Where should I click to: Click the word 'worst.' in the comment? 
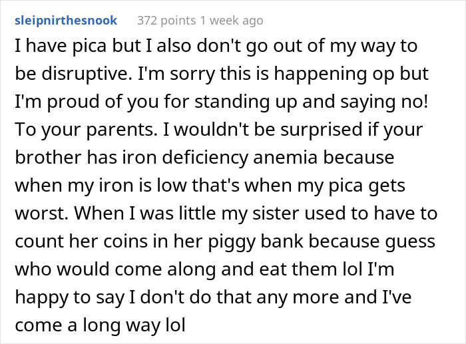pos(39,214)
